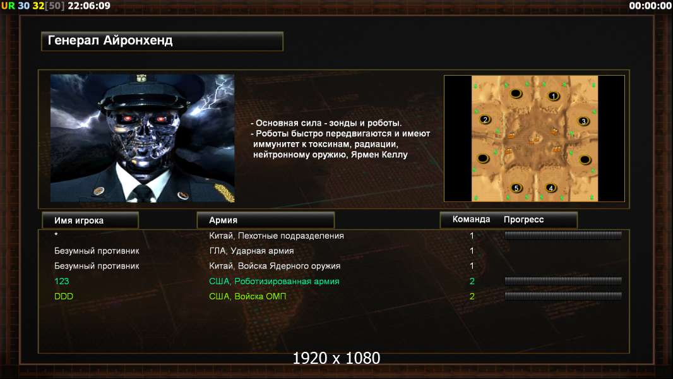Click the Команда column header
The width and height of the screenshot is (673, 379).
471,219
